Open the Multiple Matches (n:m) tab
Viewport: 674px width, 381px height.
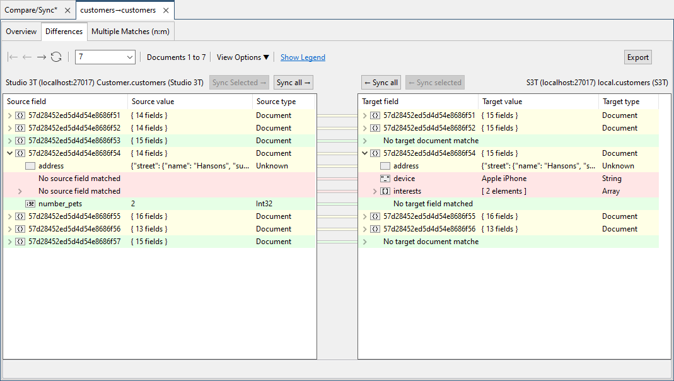pos(129,32)
